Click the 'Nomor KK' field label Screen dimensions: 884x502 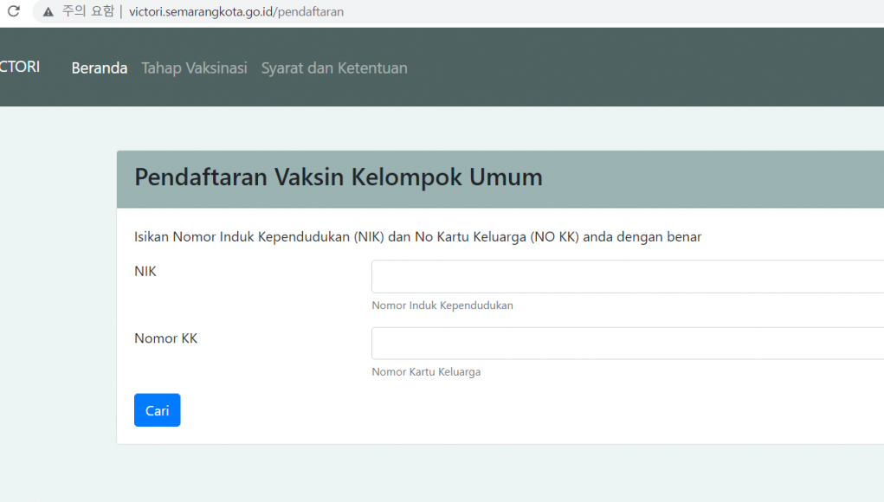point(165,338)
